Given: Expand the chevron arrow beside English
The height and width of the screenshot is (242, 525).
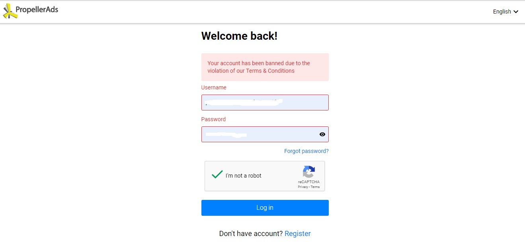Looking at the screenshot, I should [516, 12].
